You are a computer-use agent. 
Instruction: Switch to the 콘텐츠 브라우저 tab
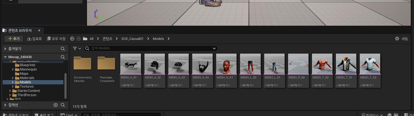pos(20,31)
